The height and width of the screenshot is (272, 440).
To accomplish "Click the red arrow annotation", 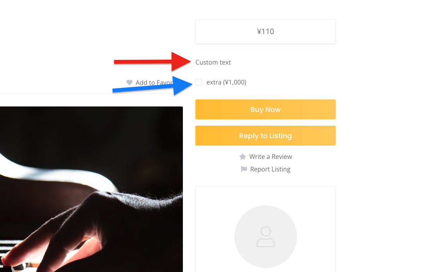I will pos(152,61).
